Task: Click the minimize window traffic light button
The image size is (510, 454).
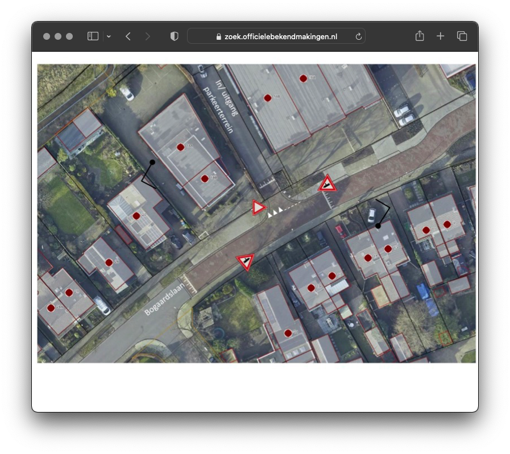Action: (x=58, y=36)
